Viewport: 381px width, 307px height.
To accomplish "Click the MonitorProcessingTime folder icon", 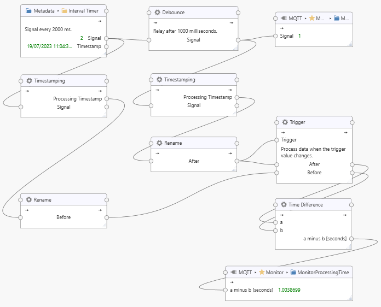I will tap(293, 271).
